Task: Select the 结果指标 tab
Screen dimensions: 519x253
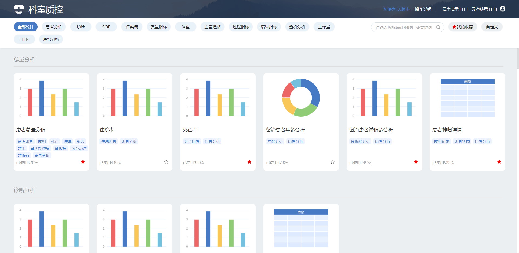Action: coord(269,27)
